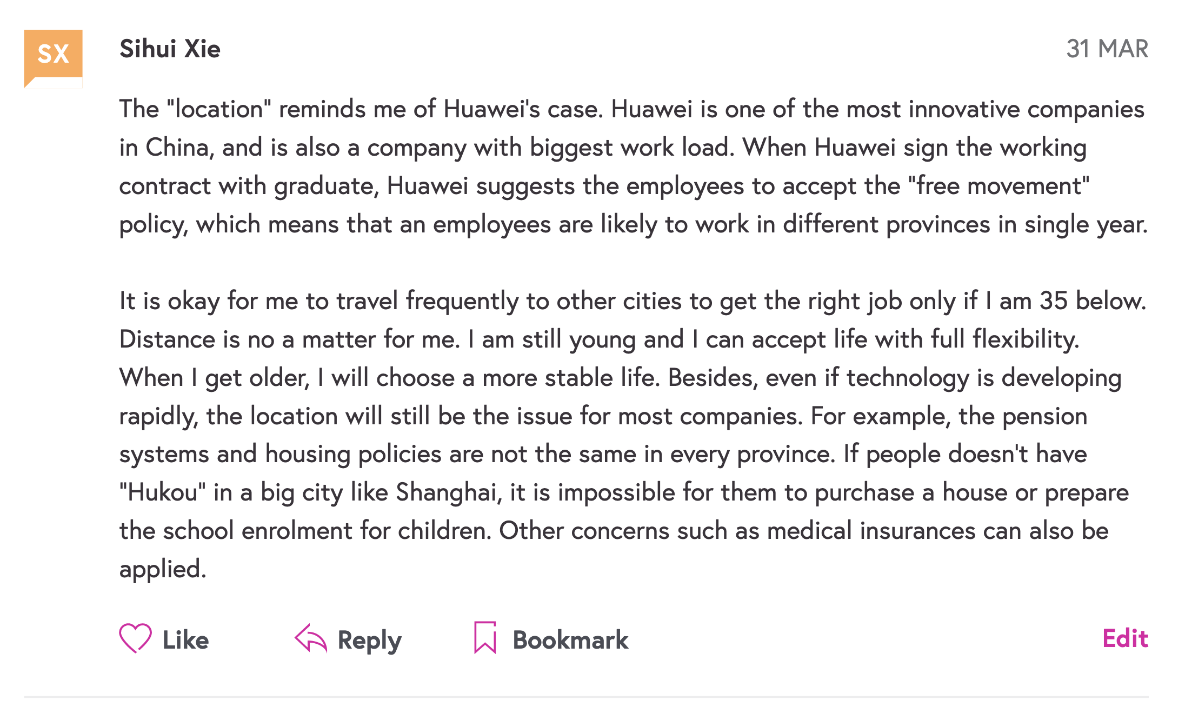Click the quoted word "location" in first line
Viewport: 1185px width, 707px height.
click(219, 109)
